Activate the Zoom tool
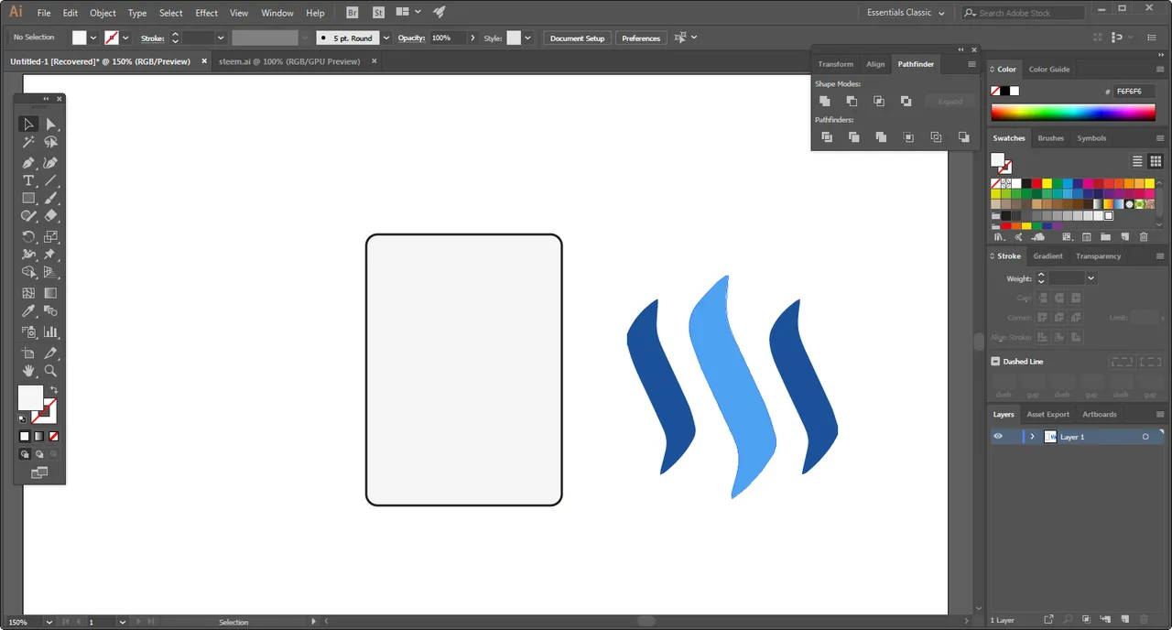Viewport: 1172px width, 630px height. point(51,371)
